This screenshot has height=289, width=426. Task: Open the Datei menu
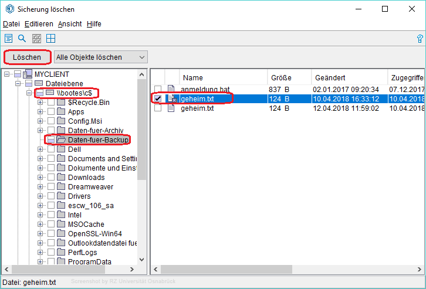click(x=11, y=24)
